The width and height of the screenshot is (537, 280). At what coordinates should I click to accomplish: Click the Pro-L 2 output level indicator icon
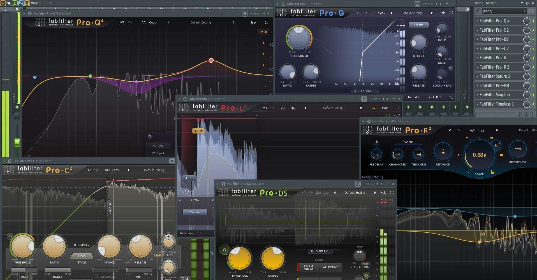coord(373,108)
